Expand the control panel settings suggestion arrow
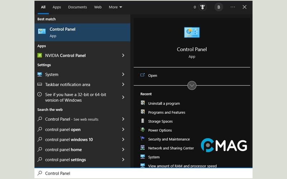The height and width of the screenshot is (179, 287). [x=123, y=160]
